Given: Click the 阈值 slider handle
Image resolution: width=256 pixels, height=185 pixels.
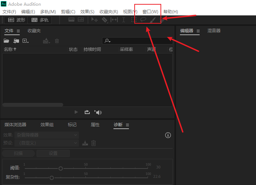Looking at the screenshot, I should [x=61, y=169].
